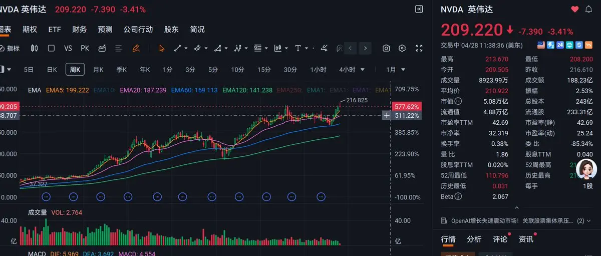Screen dimensions: 601x256
Task: Open the assistant avatar icon
Action: point(586,170)
